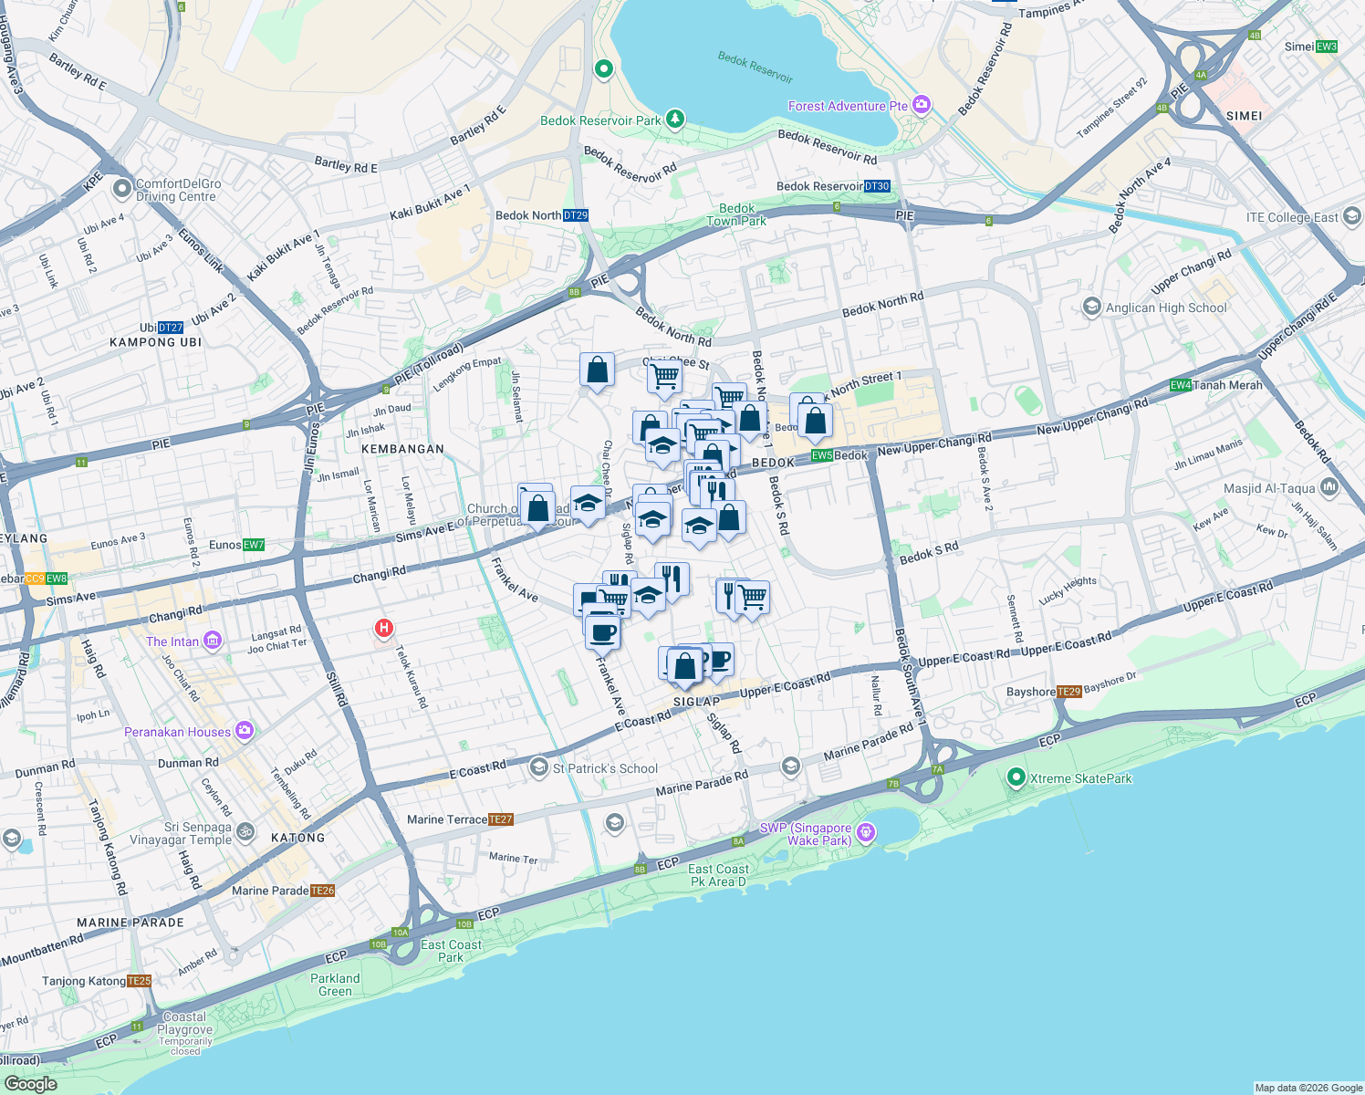Click the DT30 station badge near Bedok Reservoir
The image size is (1365, 1095).
click(877, 185)
